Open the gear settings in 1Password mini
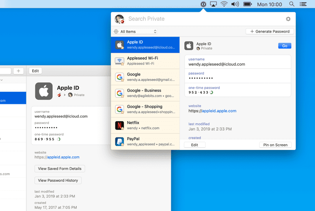The height and width of the screenshot is (211, 315). point(288,19)
